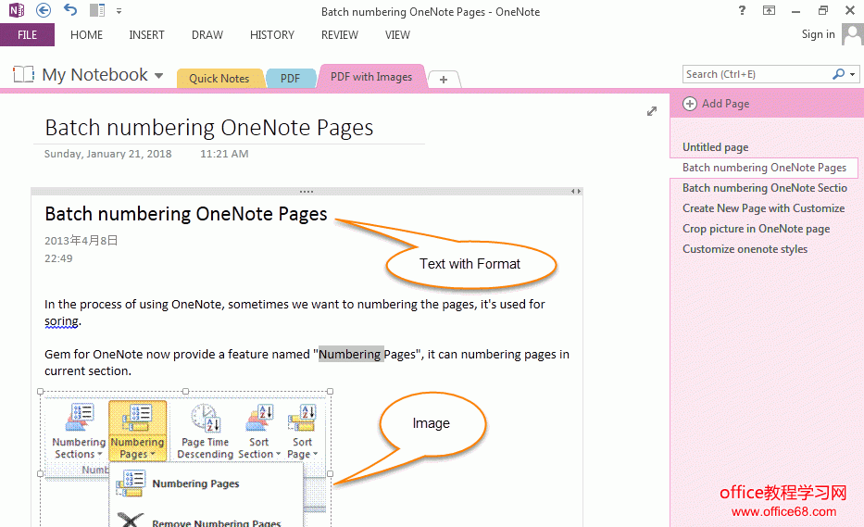Open 'Crop picture in OneNote page' page
Viewport: 864px width, 527px height.
click(x=756, y=229)
